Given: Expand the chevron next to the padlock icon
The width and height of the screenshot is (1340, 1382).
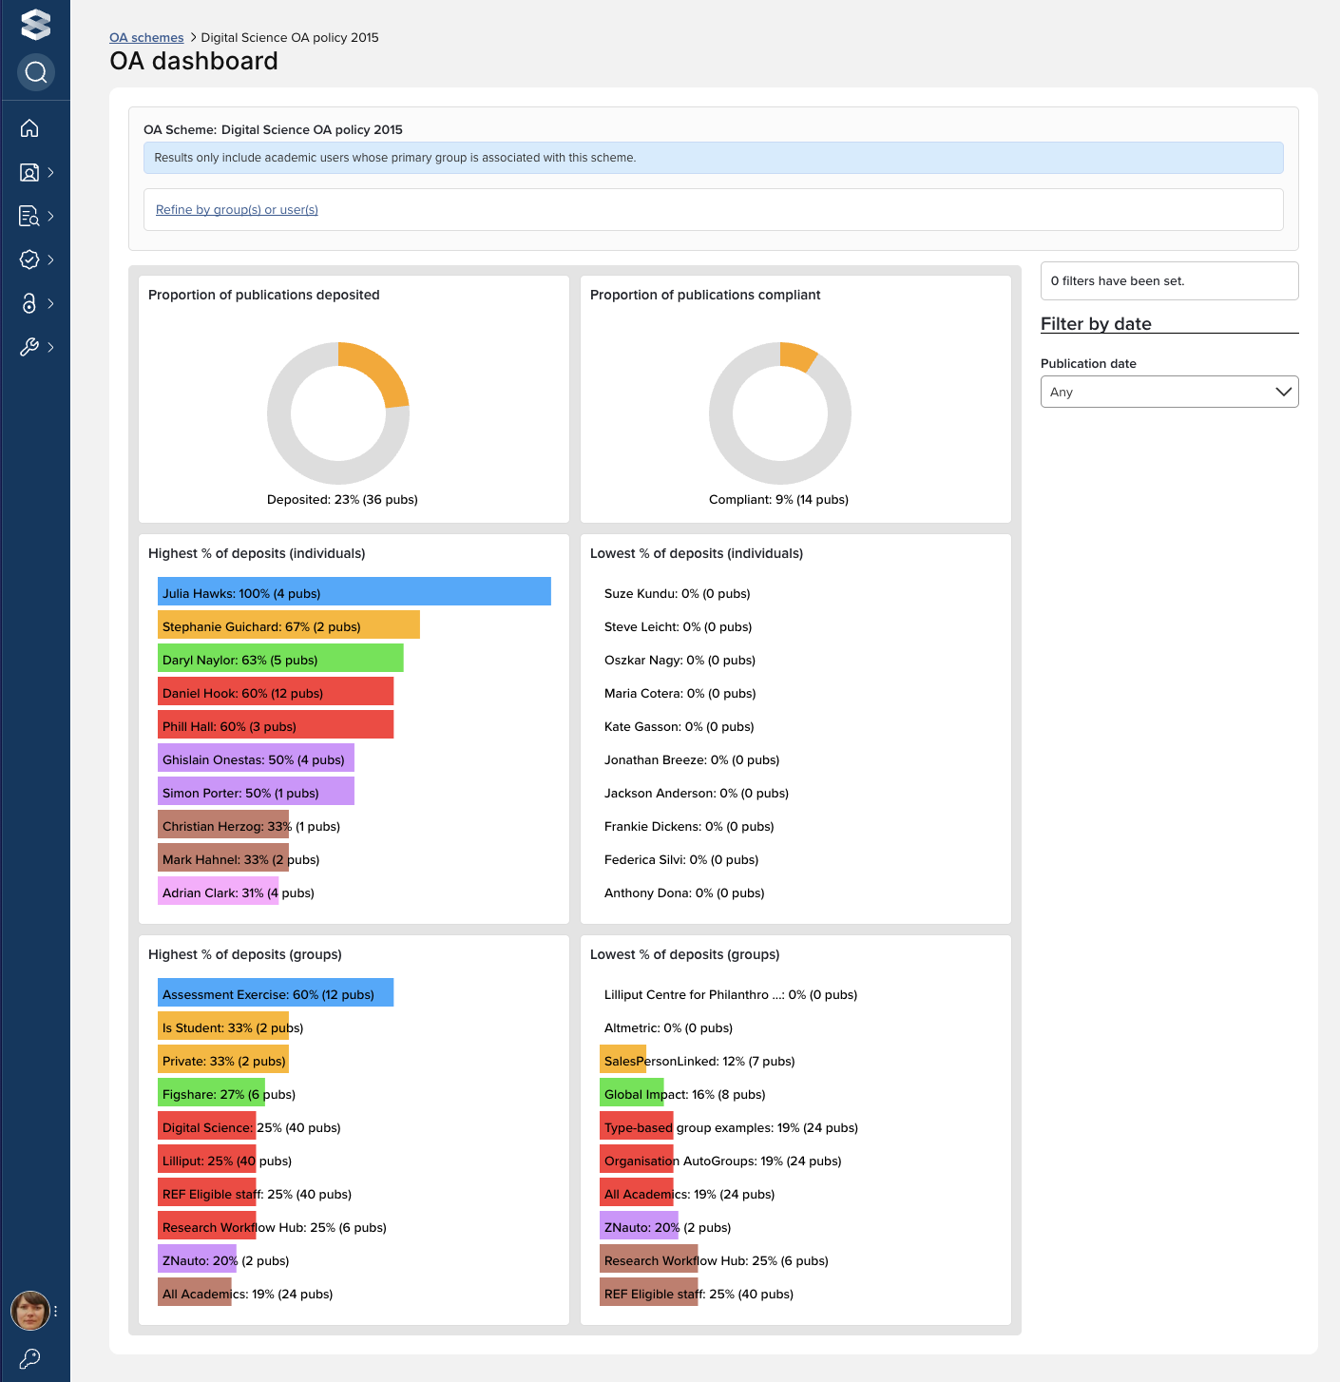Looking at the screenshot, I should (x=50, y=303).
